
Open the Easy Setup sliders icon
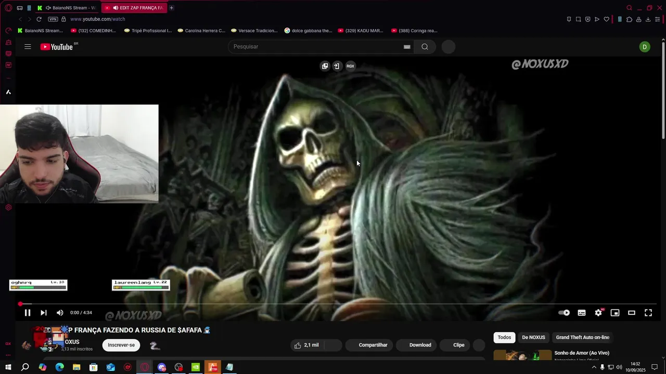click(658, 19)
